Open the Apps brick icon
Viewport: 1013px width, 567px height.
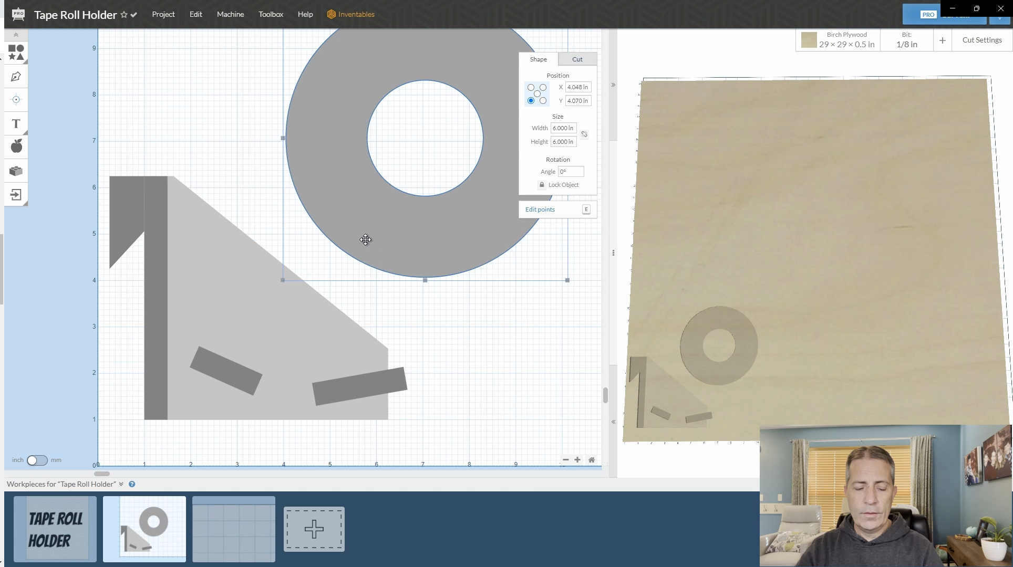coord(16,171)
